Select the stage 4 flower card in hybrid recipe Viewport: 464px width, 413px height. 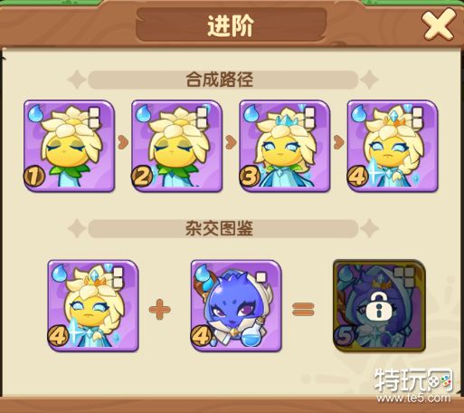click(x=93, y=306)
